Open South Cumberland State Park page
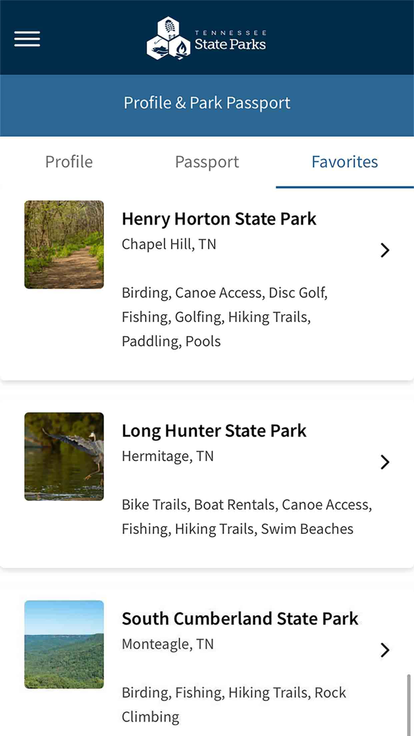 [x=240, y=619]
